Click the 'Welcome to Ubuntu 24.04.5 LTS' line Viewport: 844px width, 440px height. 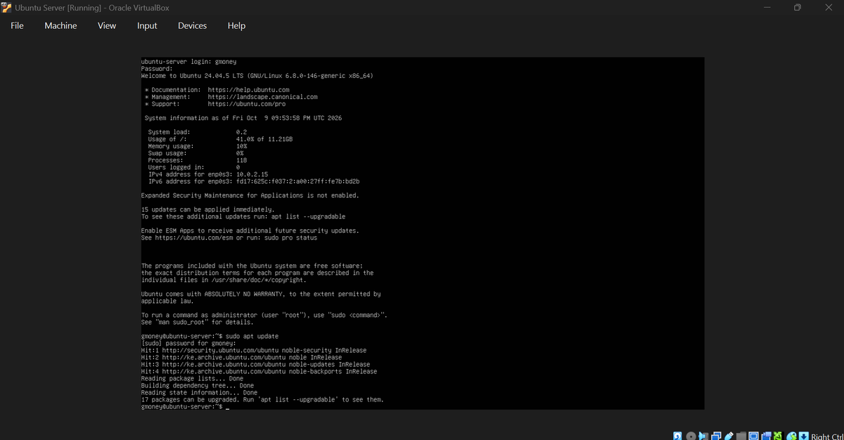tap(257, 76)
